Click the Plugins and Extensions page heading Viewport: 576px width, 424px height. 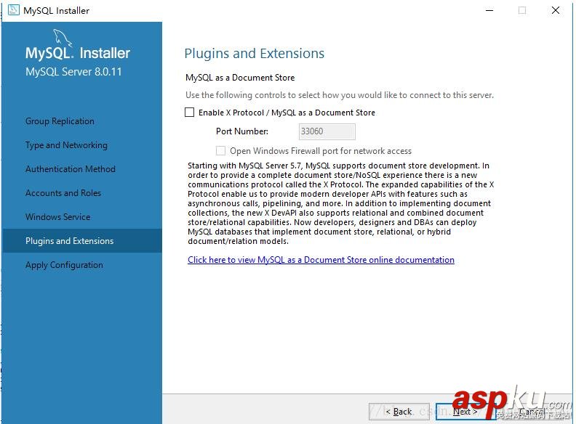click(x=255, y=54)
